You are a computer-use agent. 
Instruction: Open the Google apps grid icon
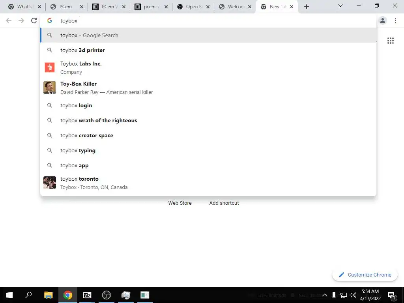pyautogui.click(x=391, y=41)
